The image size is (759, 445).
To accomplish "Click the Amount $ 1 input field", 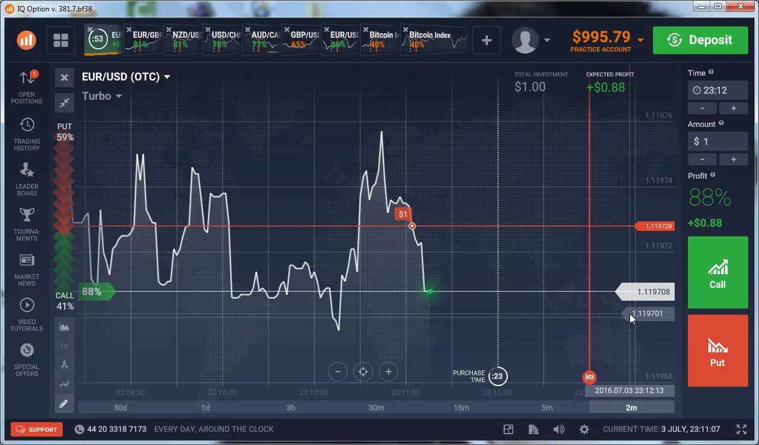I will (x=718, y=141).
